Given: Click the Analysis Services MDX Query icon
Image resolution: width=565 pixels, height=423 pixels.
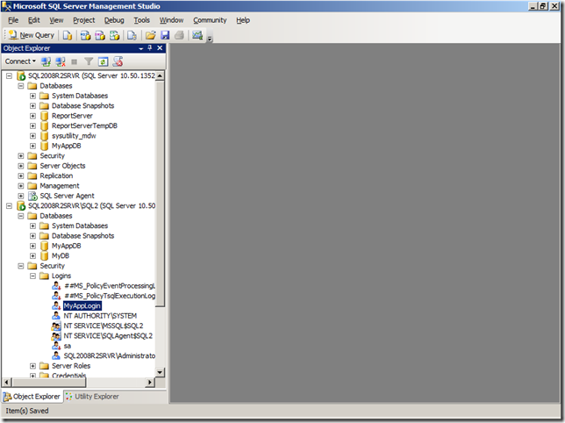Looking at the screenshot, I should click(85, 35).
